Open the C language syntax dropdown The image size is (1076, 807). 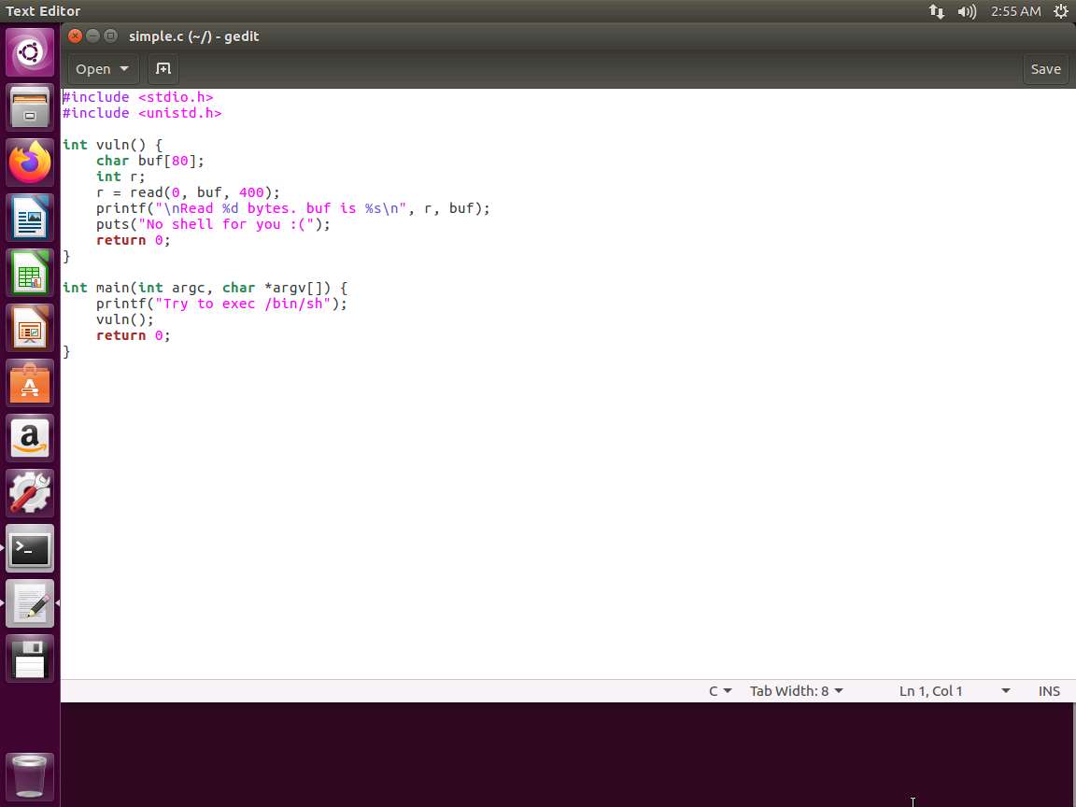point(720,691)
